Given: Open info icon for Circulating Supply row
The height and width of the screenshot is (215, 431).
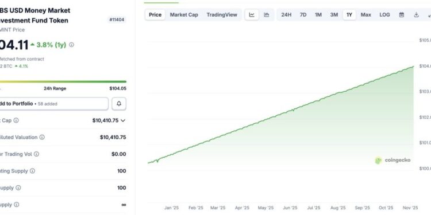Looking at the screenshot, I should pyautogui.click(x=32, y=171).
